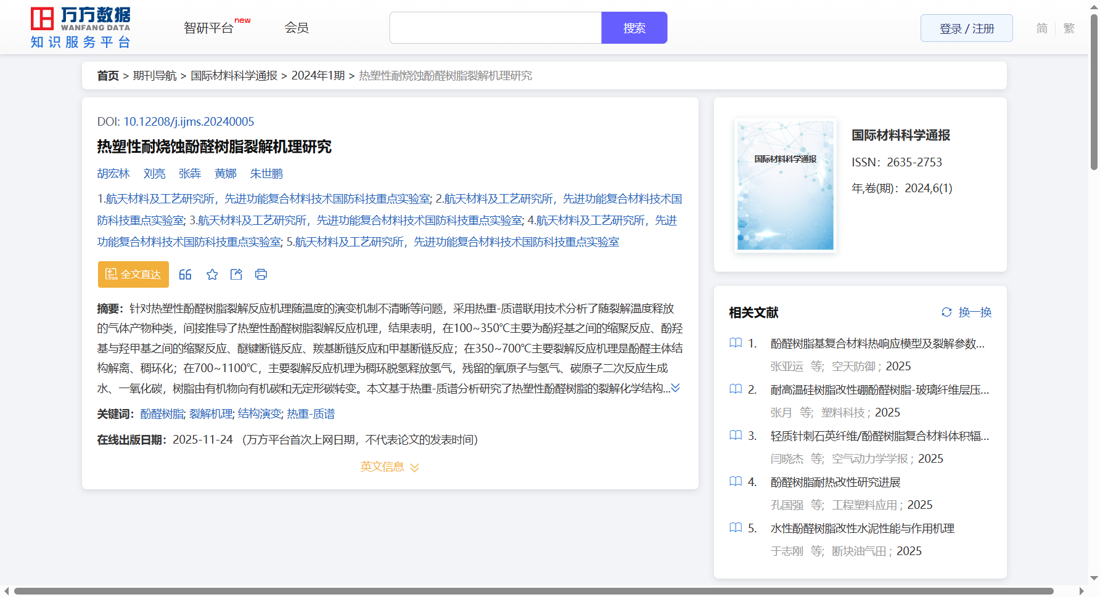The width and height of the screenshot is (1100, 597).
Task: Click the share article icon
Action: point(236,275)
